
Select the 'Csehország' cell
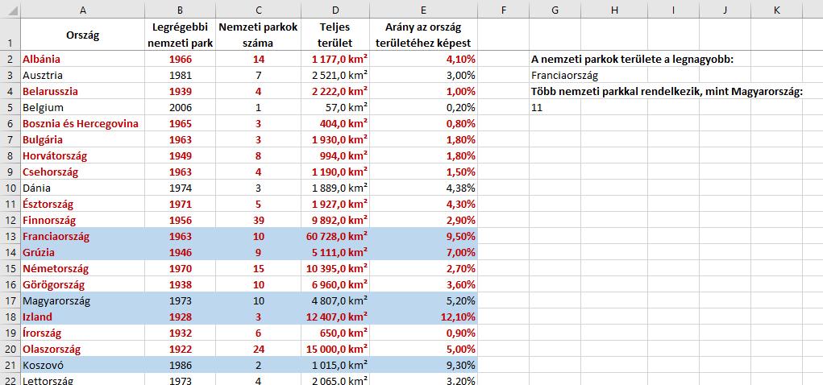pos(83,172)
